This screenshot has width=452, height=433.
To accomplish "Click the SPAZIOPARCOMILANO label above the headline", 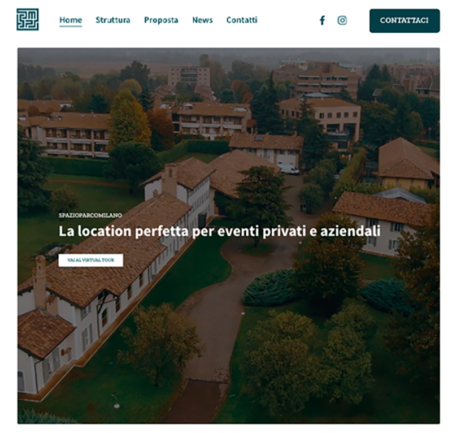I will coord(90,215).
